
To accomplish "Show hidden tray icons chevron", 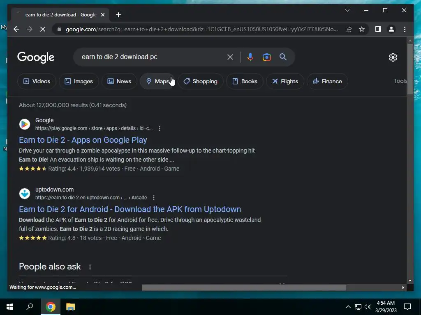I will pyautogui.click(x=348, y=307).
